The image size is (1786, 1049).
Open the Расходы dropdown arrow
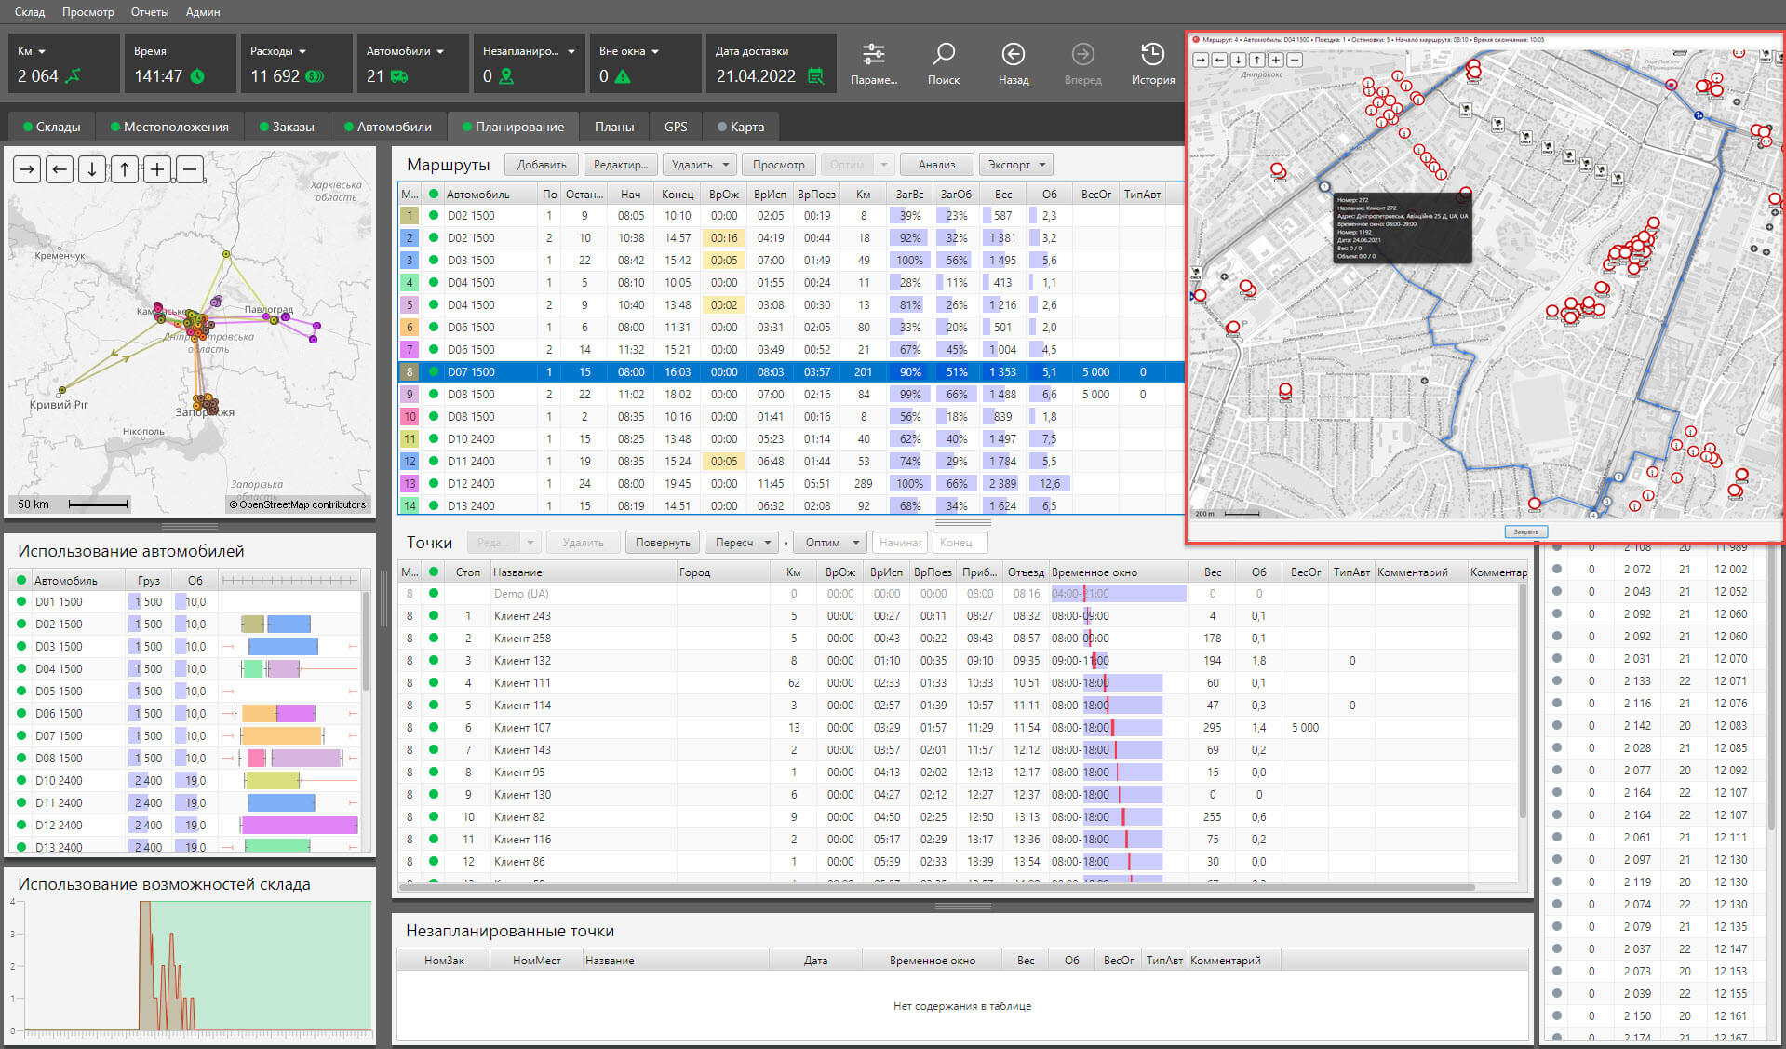[x=302, y=51]
